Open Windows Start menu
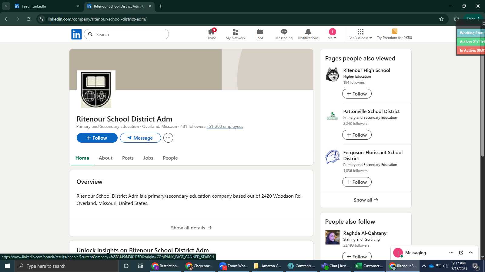The image size is (485, 272). 7,266
